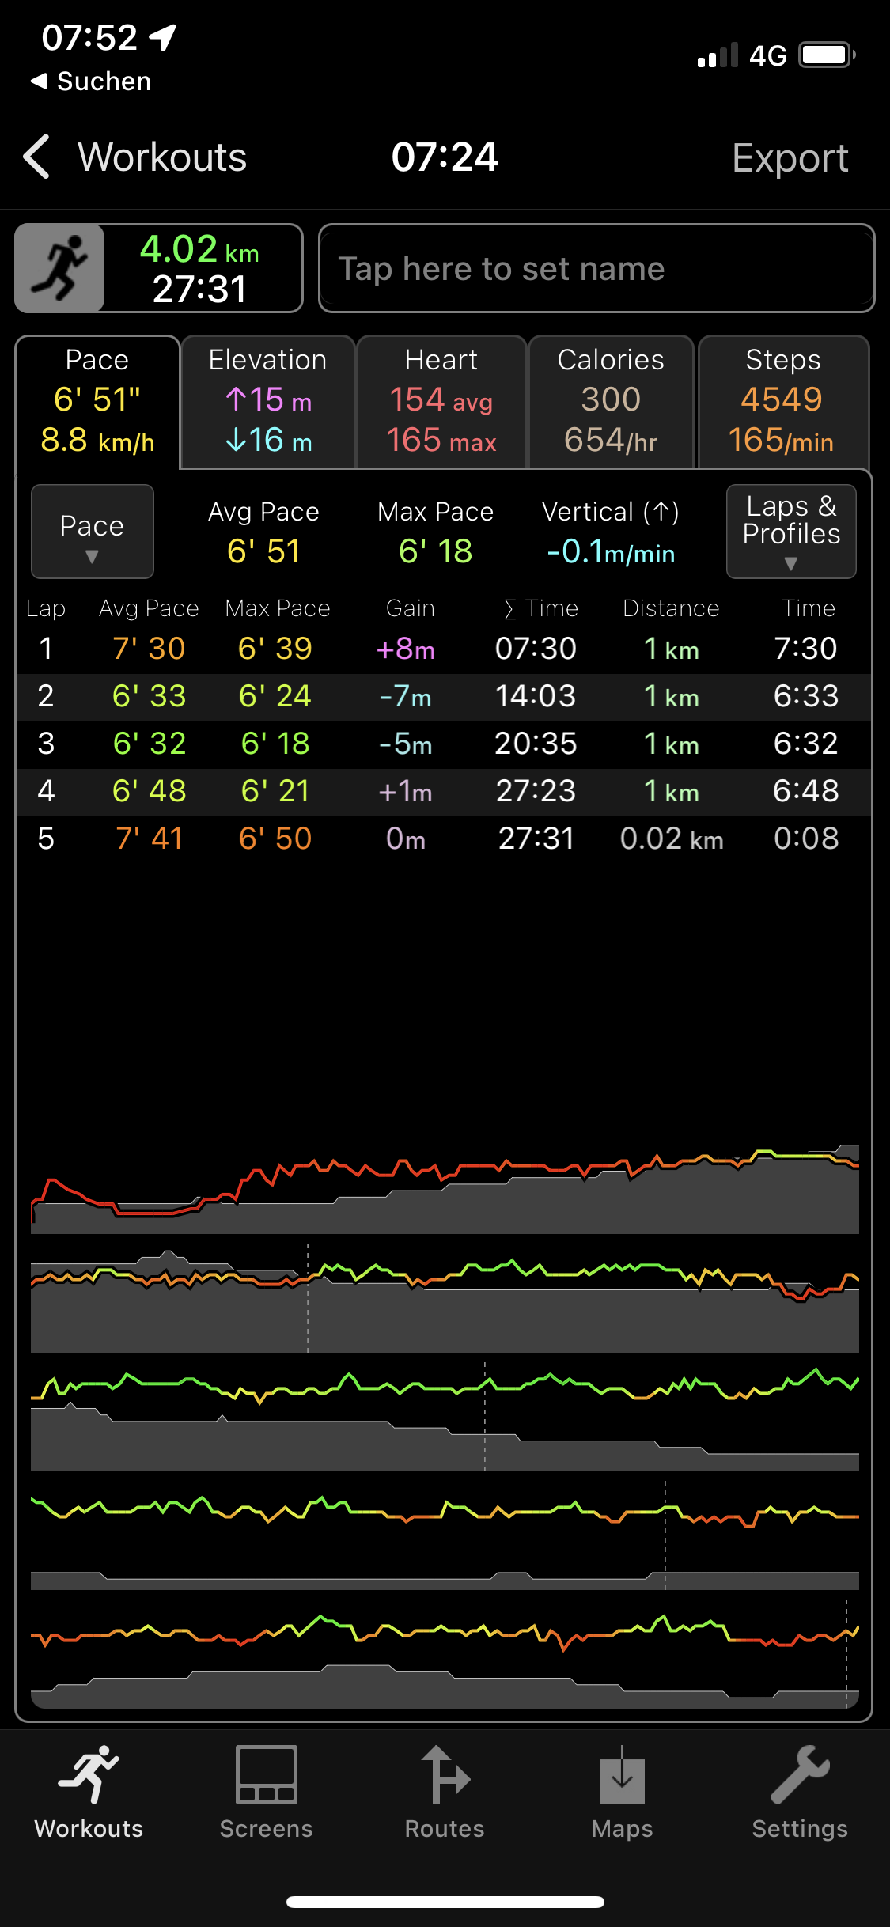Open the Laps & Profiles dropdown
This screenshot has height=1927, width=890.
(x=790, y=532)
